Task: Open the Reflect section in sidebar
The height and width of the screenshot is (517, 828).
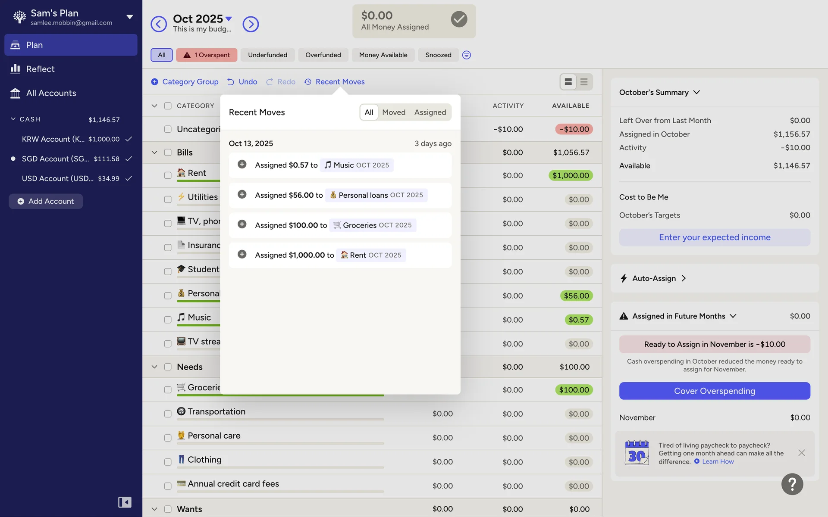Action: (x=40, y=69)
